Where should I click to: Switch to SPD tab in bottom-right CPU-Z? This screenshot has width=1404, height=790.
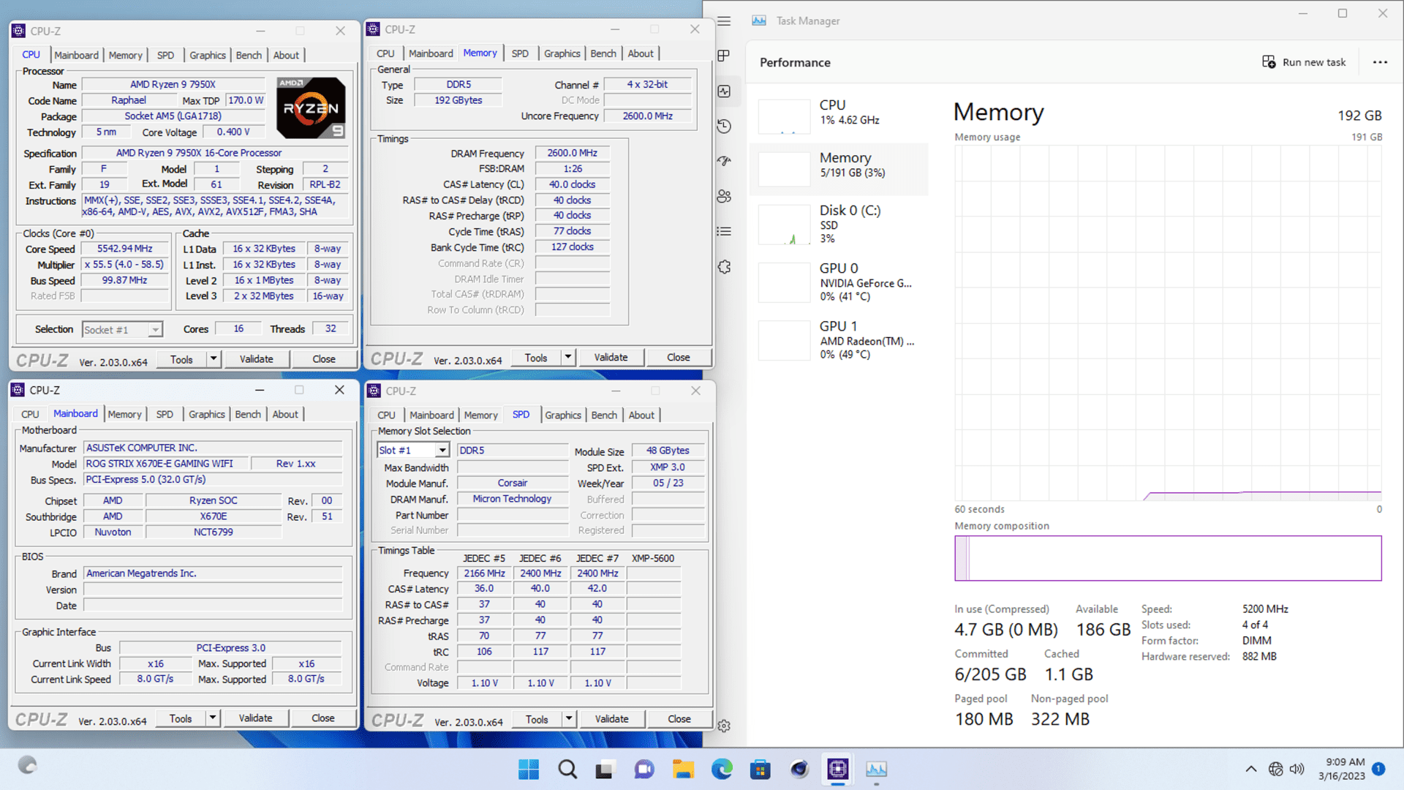pyautogui.click(x=521, y=415)
